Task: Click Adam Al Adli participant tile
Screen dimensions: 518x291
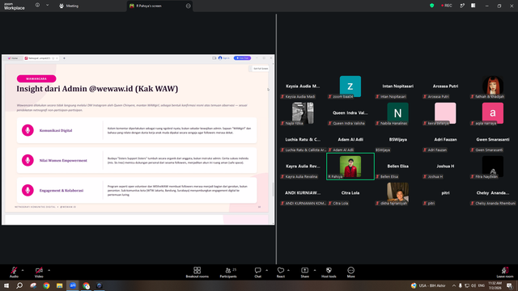Action: tap(350, 140)
